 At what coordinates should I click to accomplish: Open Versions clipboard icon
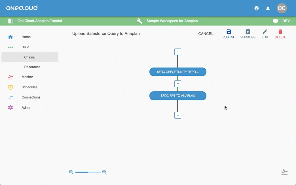(x=248, y=31)
